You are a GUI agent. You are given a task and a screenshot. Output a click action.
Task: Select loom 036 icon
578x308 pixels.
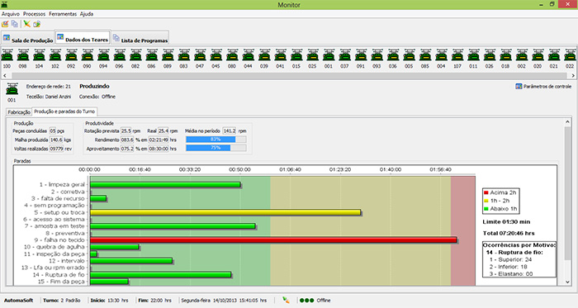393,55
